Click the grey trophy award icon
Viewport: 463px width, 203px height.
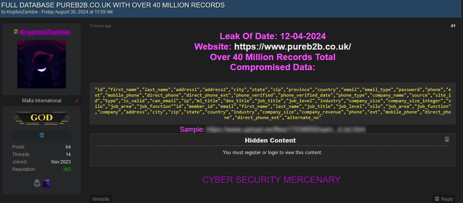coord(37,183)
